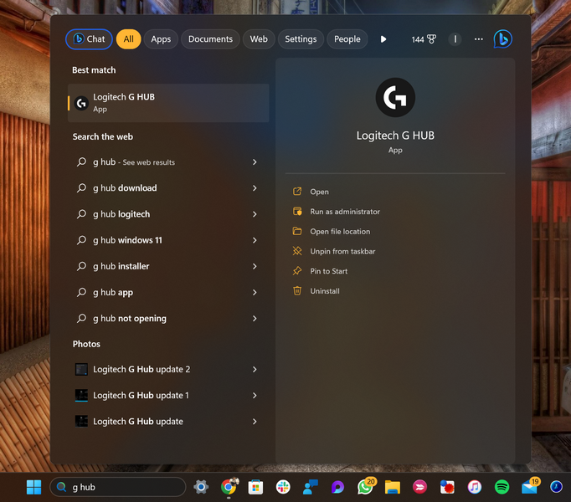Launch Logitech G HUB best match result

(x=168, y=103)
